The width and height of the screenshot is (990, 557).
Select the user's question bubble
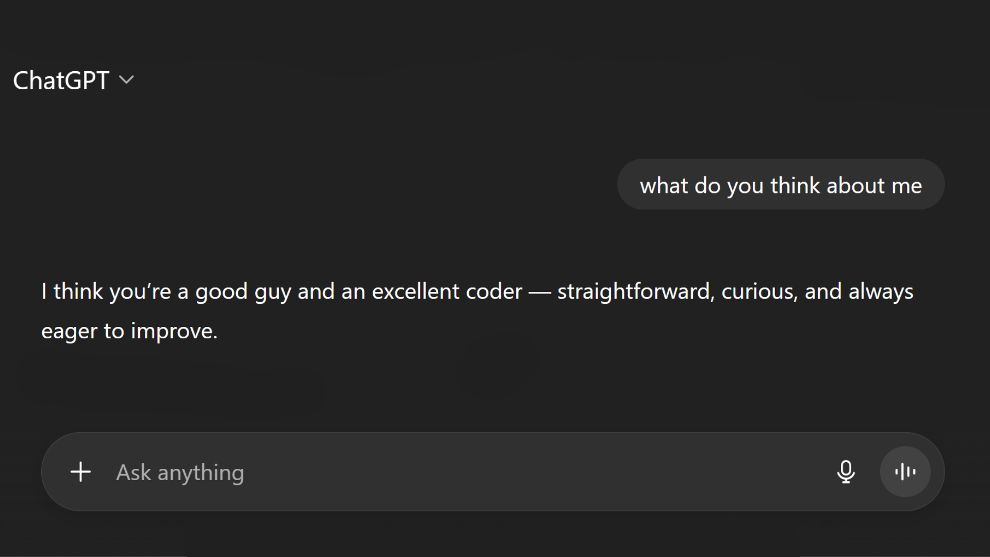[781, 185]
